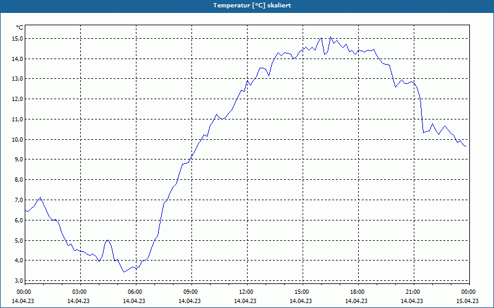Select the 7,0 y-axis label

19,200
